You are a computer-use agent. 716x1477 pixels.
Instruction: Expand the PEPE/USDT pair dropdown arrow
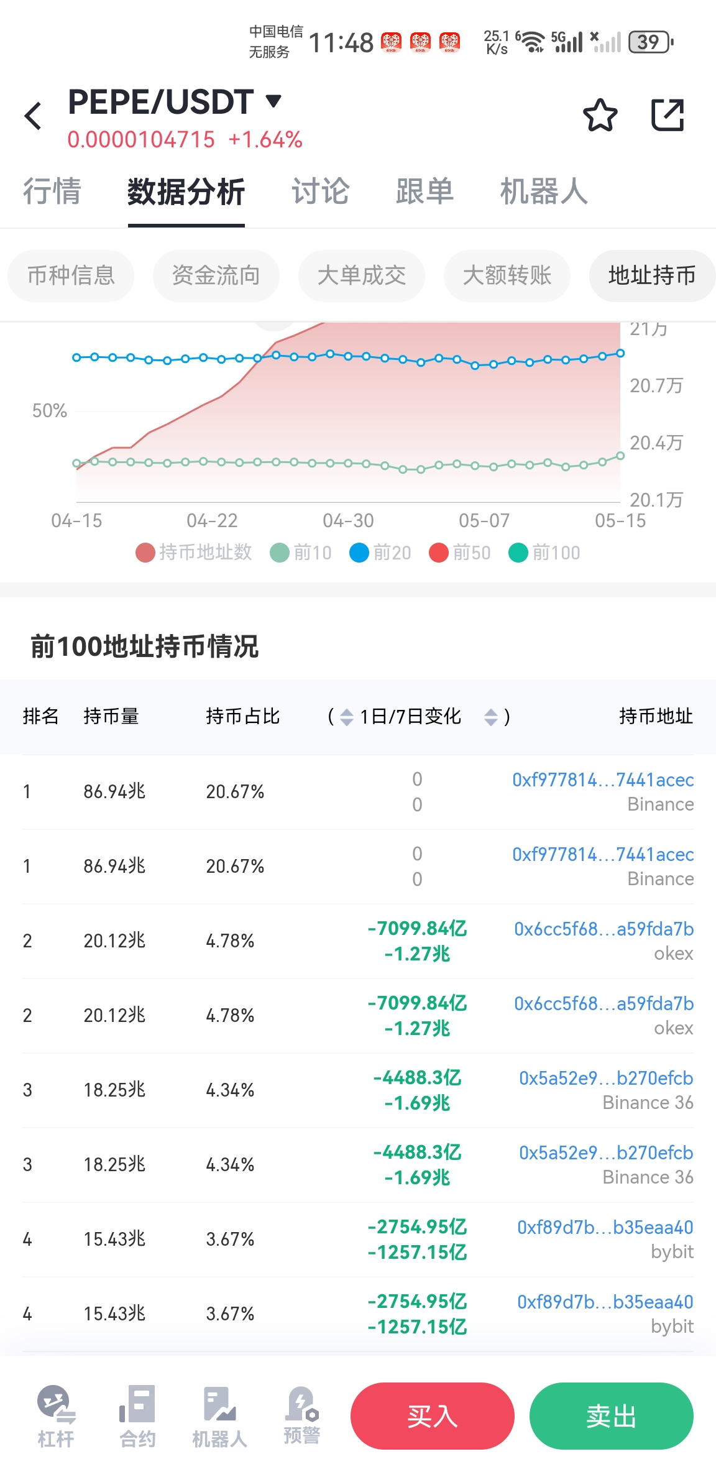point(273,101)
